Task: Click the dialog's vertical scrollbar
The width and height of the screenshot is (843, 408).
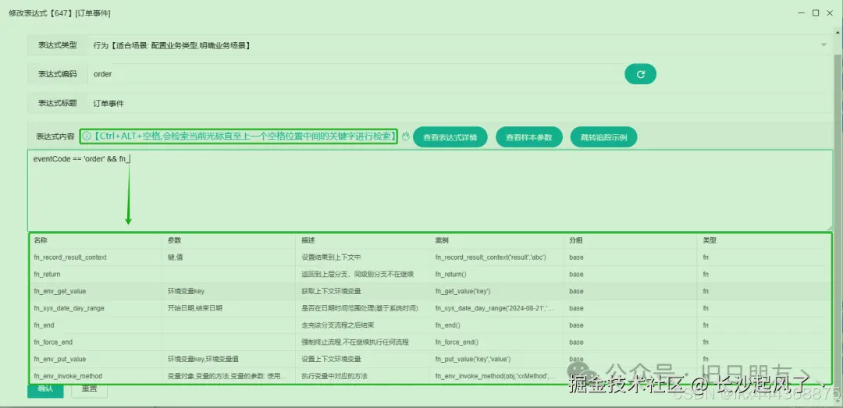Action: (838, 215)
